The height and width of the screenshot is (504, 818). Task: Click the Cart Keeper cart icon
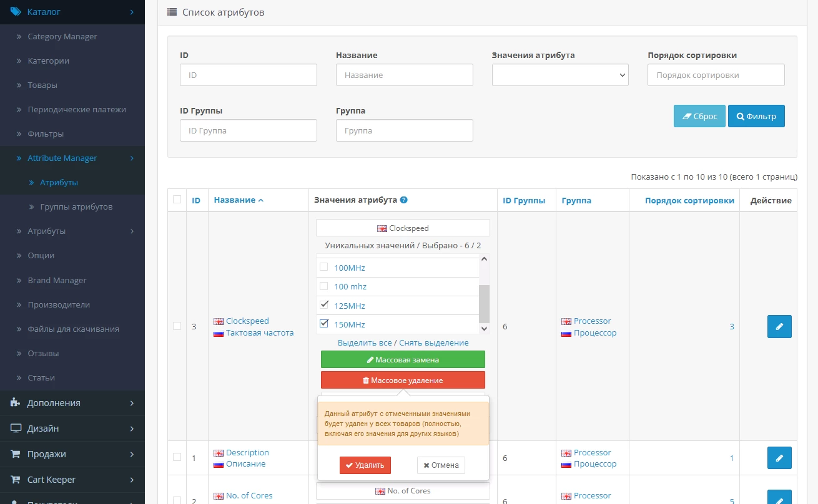click(16, 480)
